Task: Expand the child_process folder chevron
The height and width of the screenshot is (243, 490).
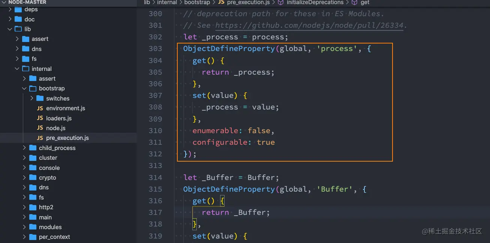Action: click(24, 148)
